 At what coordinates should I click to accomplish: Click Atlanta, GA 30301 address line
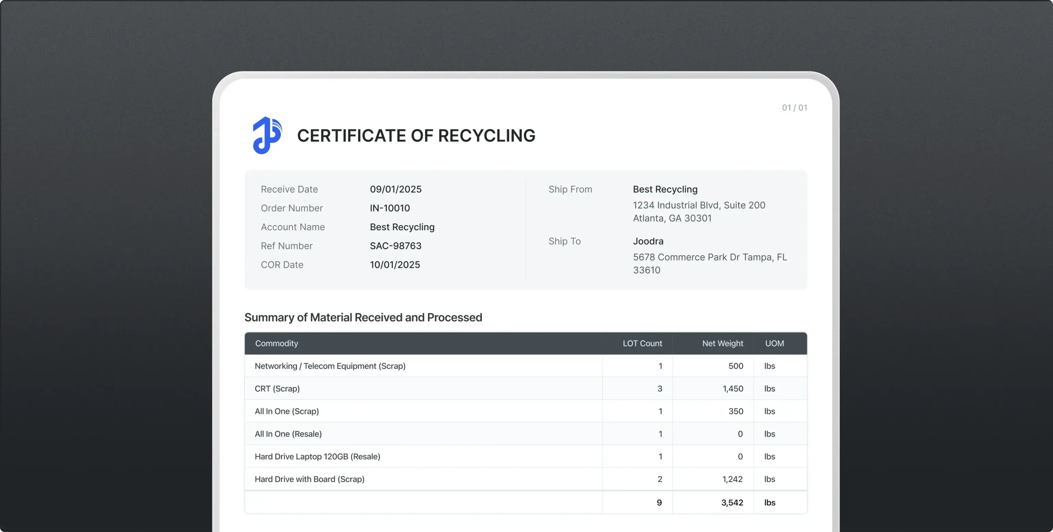pyautogui.click(x=672, y=218)
